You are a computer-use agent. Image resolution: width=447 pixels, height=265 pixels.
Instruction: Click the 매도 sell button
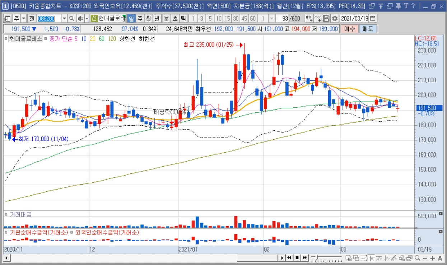pos(368,29)
